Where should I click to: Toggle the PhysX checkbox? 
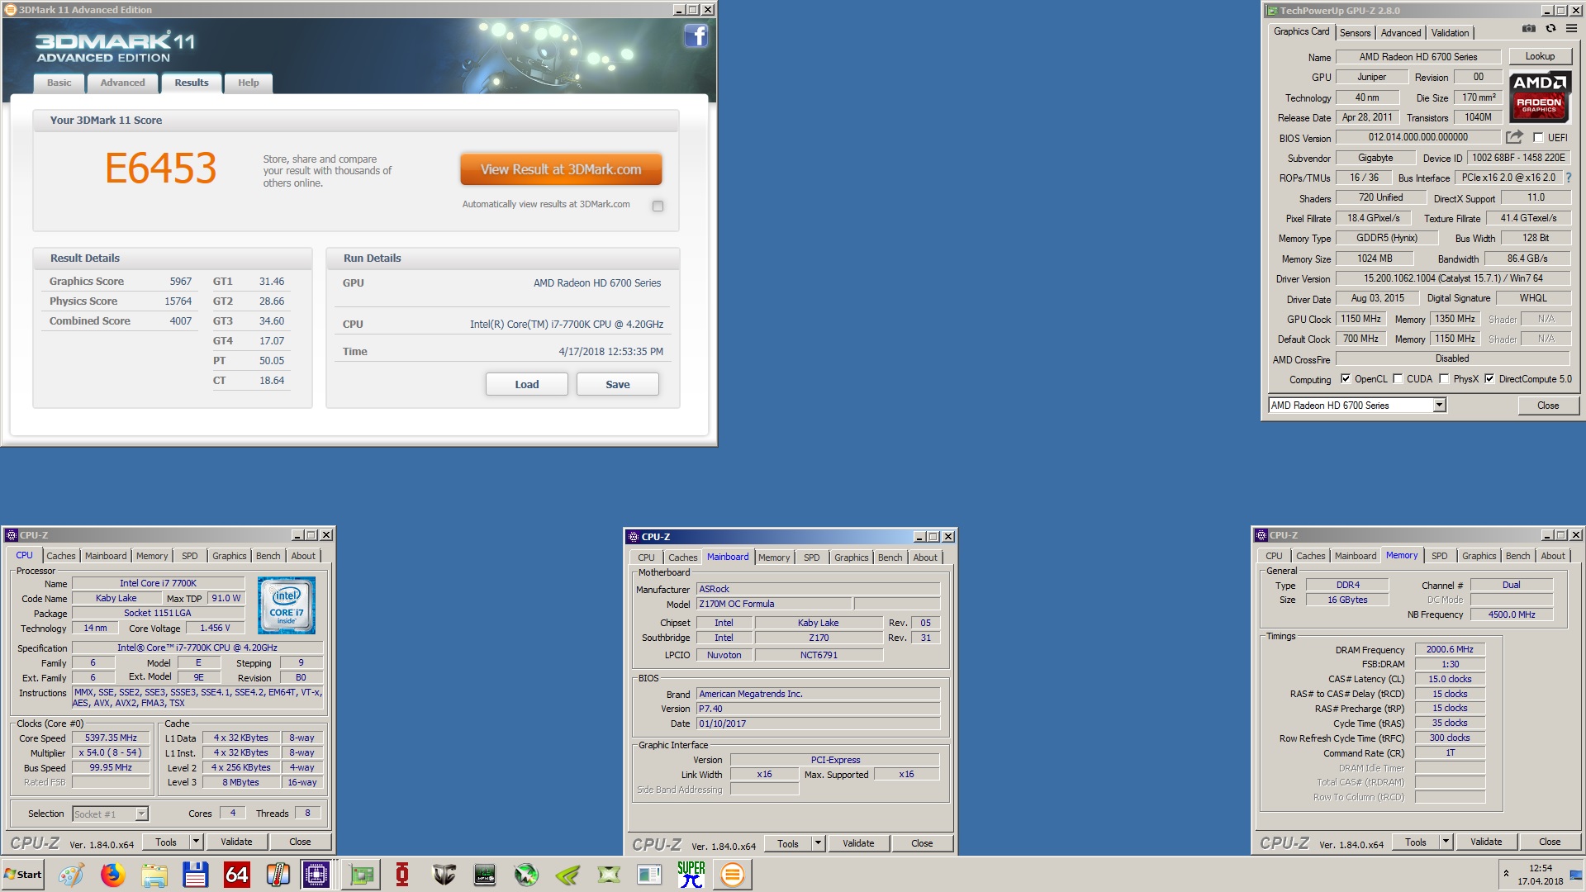(x=1444, y=379)
